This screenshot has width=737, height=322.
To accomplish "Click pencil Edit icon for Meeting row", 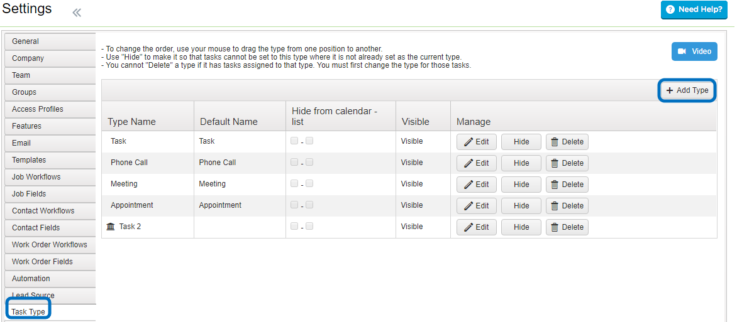I will pos(468,185).
